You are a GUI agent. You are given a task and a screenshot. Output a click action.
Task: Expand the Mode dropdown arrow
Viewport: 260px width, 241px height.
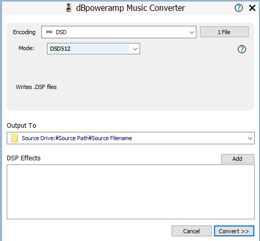[x=135, y=49]
